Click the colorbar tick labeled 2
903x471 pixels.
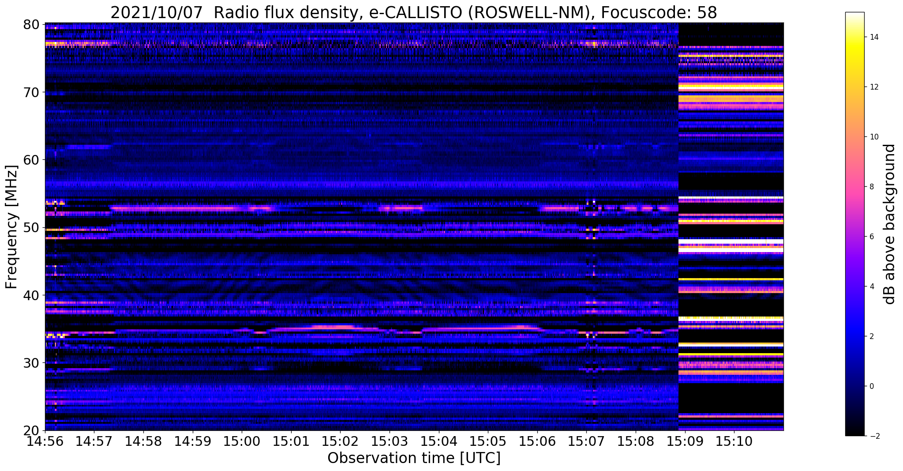pyautogui.click(x=871, y=336)
